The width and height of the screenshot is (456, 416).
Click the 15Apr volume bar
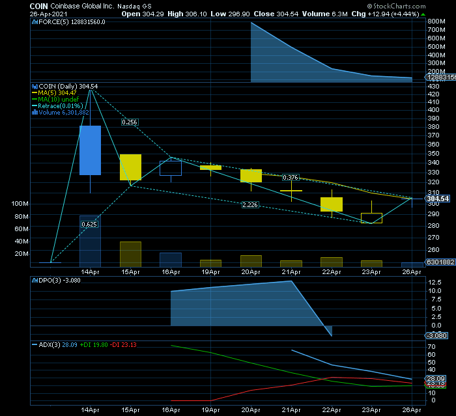pyautogui.click(x=130, y=255)
